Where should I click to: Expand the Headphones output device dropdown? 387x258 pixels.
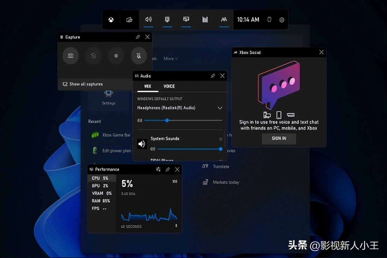(x=220, y=108)
